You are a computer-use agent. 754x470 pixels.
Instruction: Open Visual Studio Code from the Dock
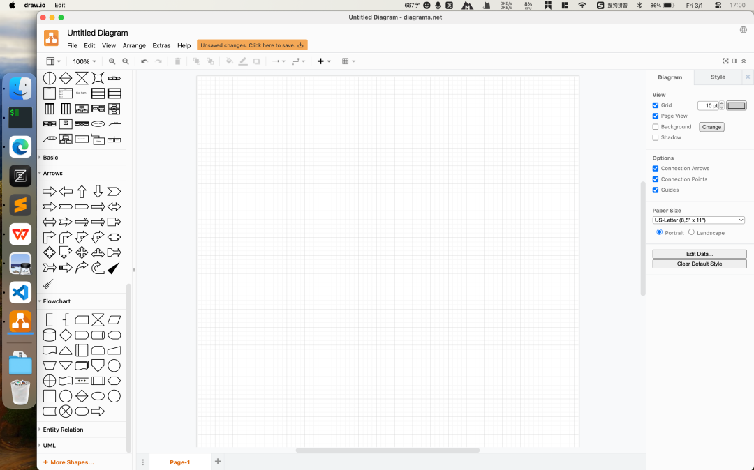click(x=20, y=291)
